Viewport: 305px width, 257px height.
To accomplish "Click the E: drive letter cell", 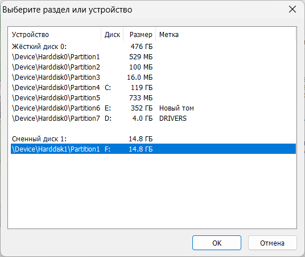I will pyautogui.click(x=108, y=108).
